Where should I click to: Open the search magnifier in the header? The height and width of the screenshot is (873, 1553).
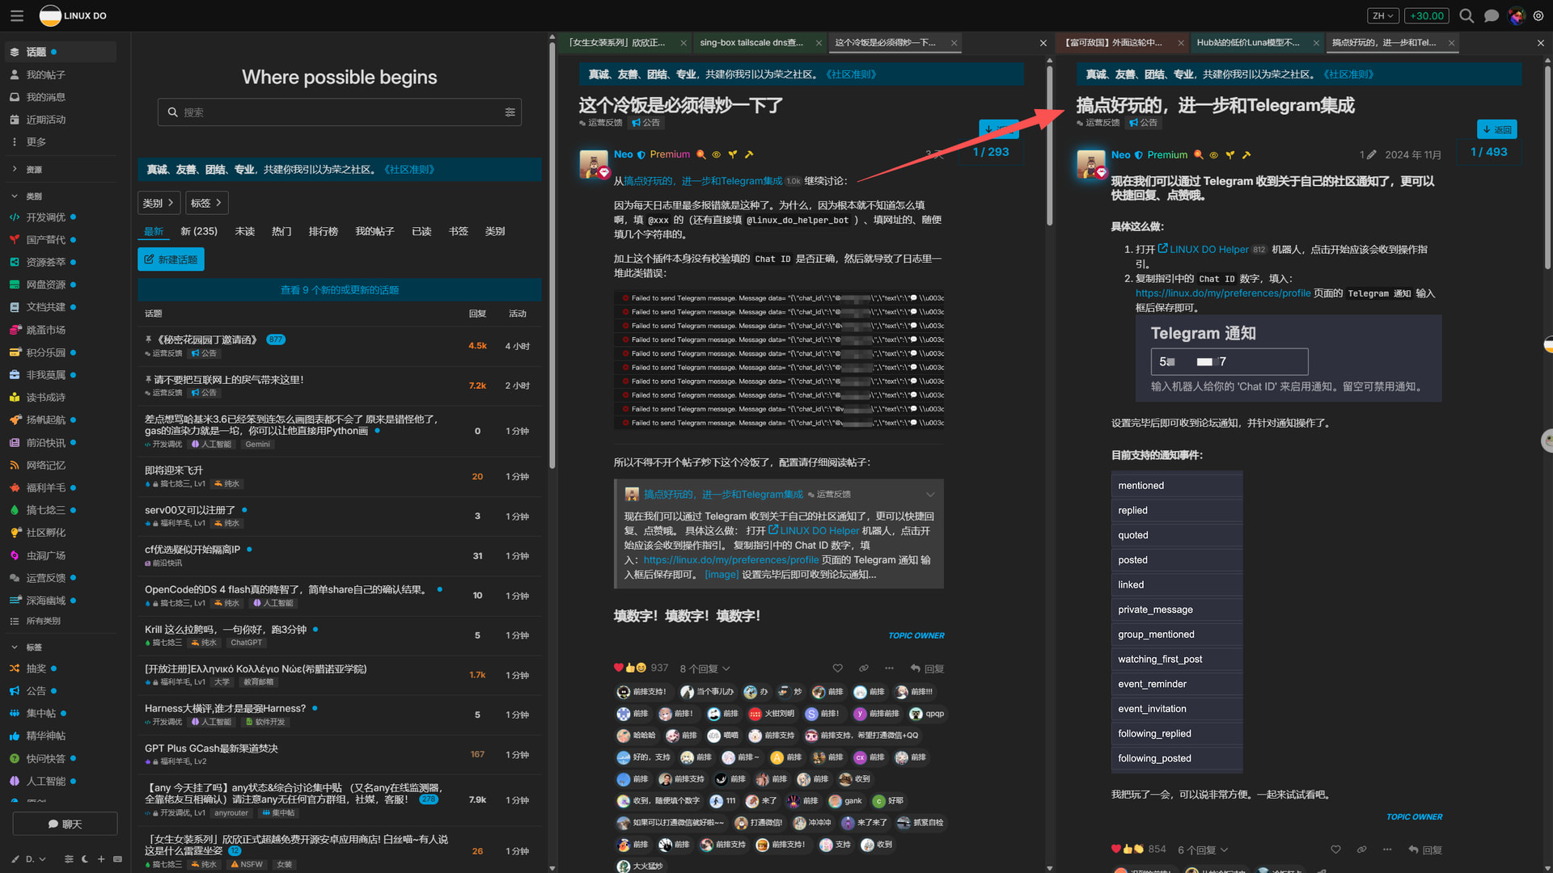click(1466, 15)
